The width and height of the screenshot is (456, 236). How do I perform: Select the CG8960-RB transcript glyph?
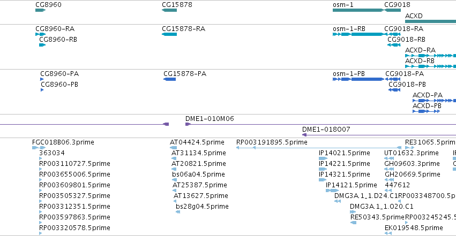click(x=42, y=45)
